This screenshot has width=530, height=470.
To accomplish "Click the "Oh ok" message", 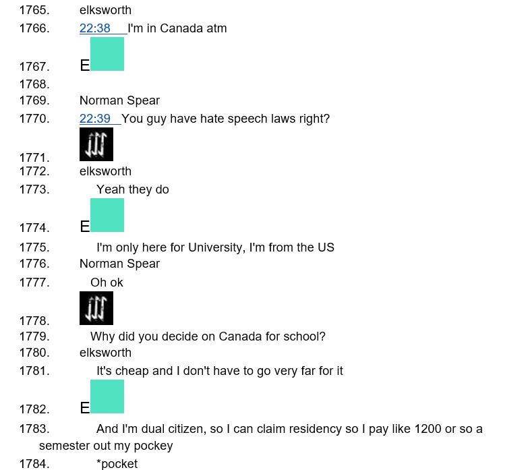I will [x=107, y=283].
